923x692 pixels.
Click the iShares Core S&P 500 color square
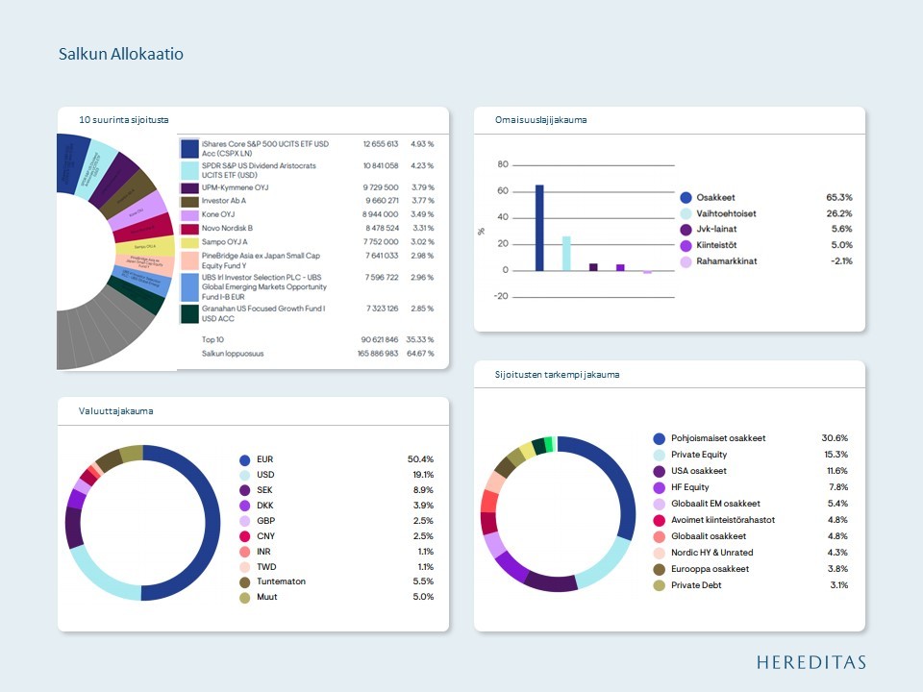coord(189,148)
